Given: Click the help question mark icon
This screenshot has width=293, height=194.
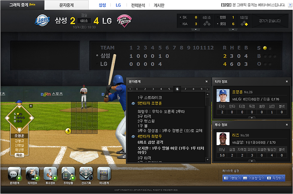Looking at the screenshot, I should (290, 5).
